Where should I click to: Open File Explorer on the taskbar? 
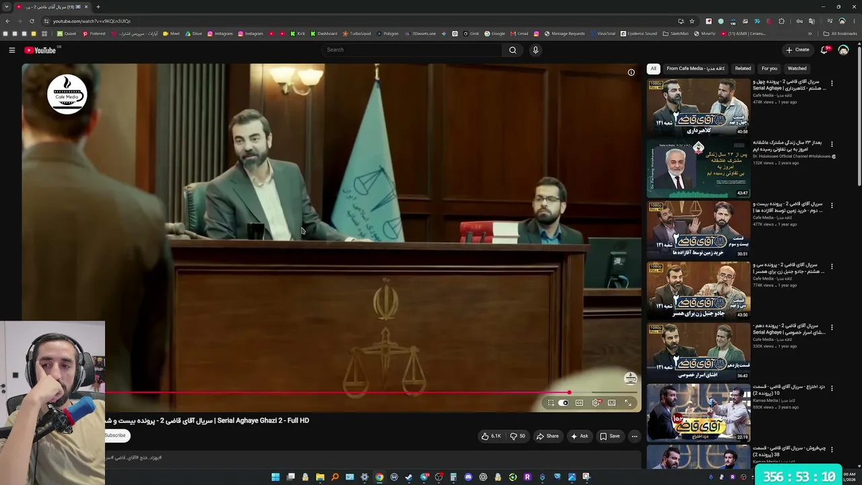320,477
